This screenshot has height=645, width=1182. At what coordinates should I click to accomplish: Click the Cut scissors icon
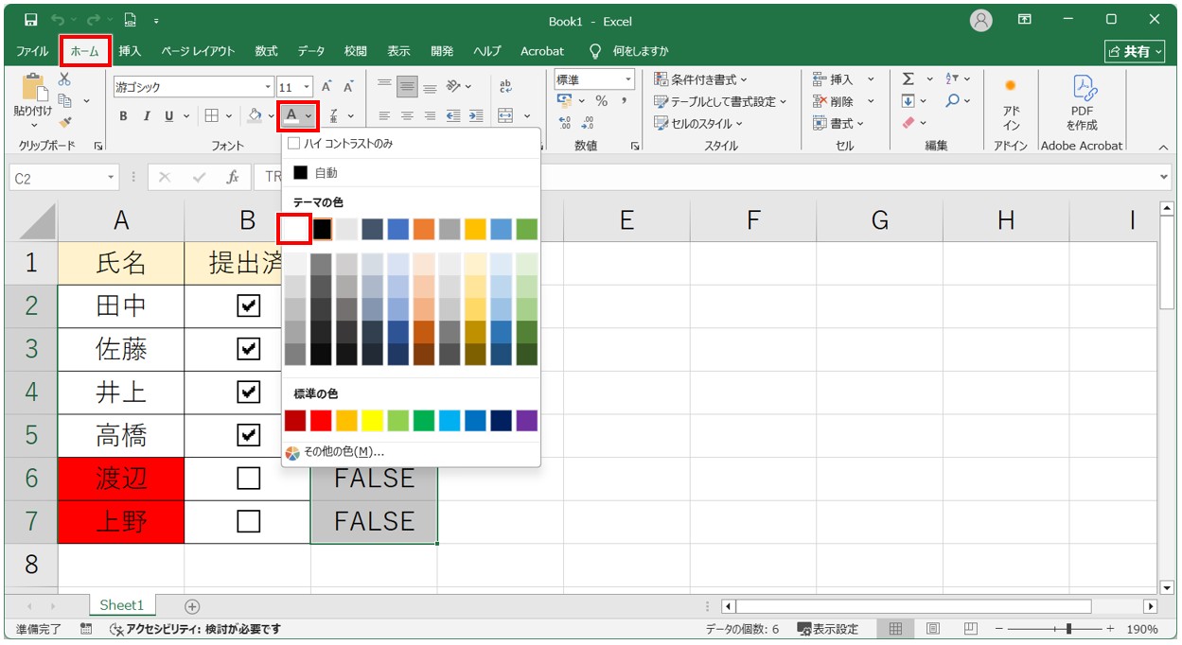coord(64,79)
